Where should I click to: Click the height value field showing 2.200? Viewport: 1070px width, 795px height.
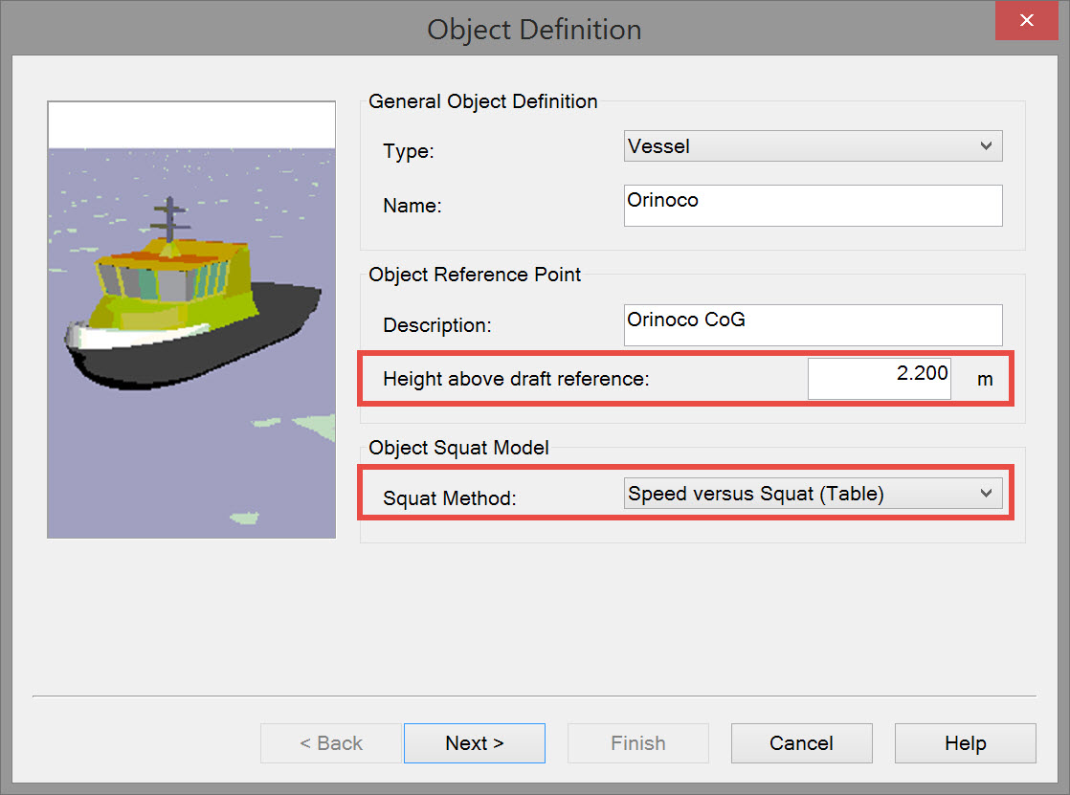[879, 378]
